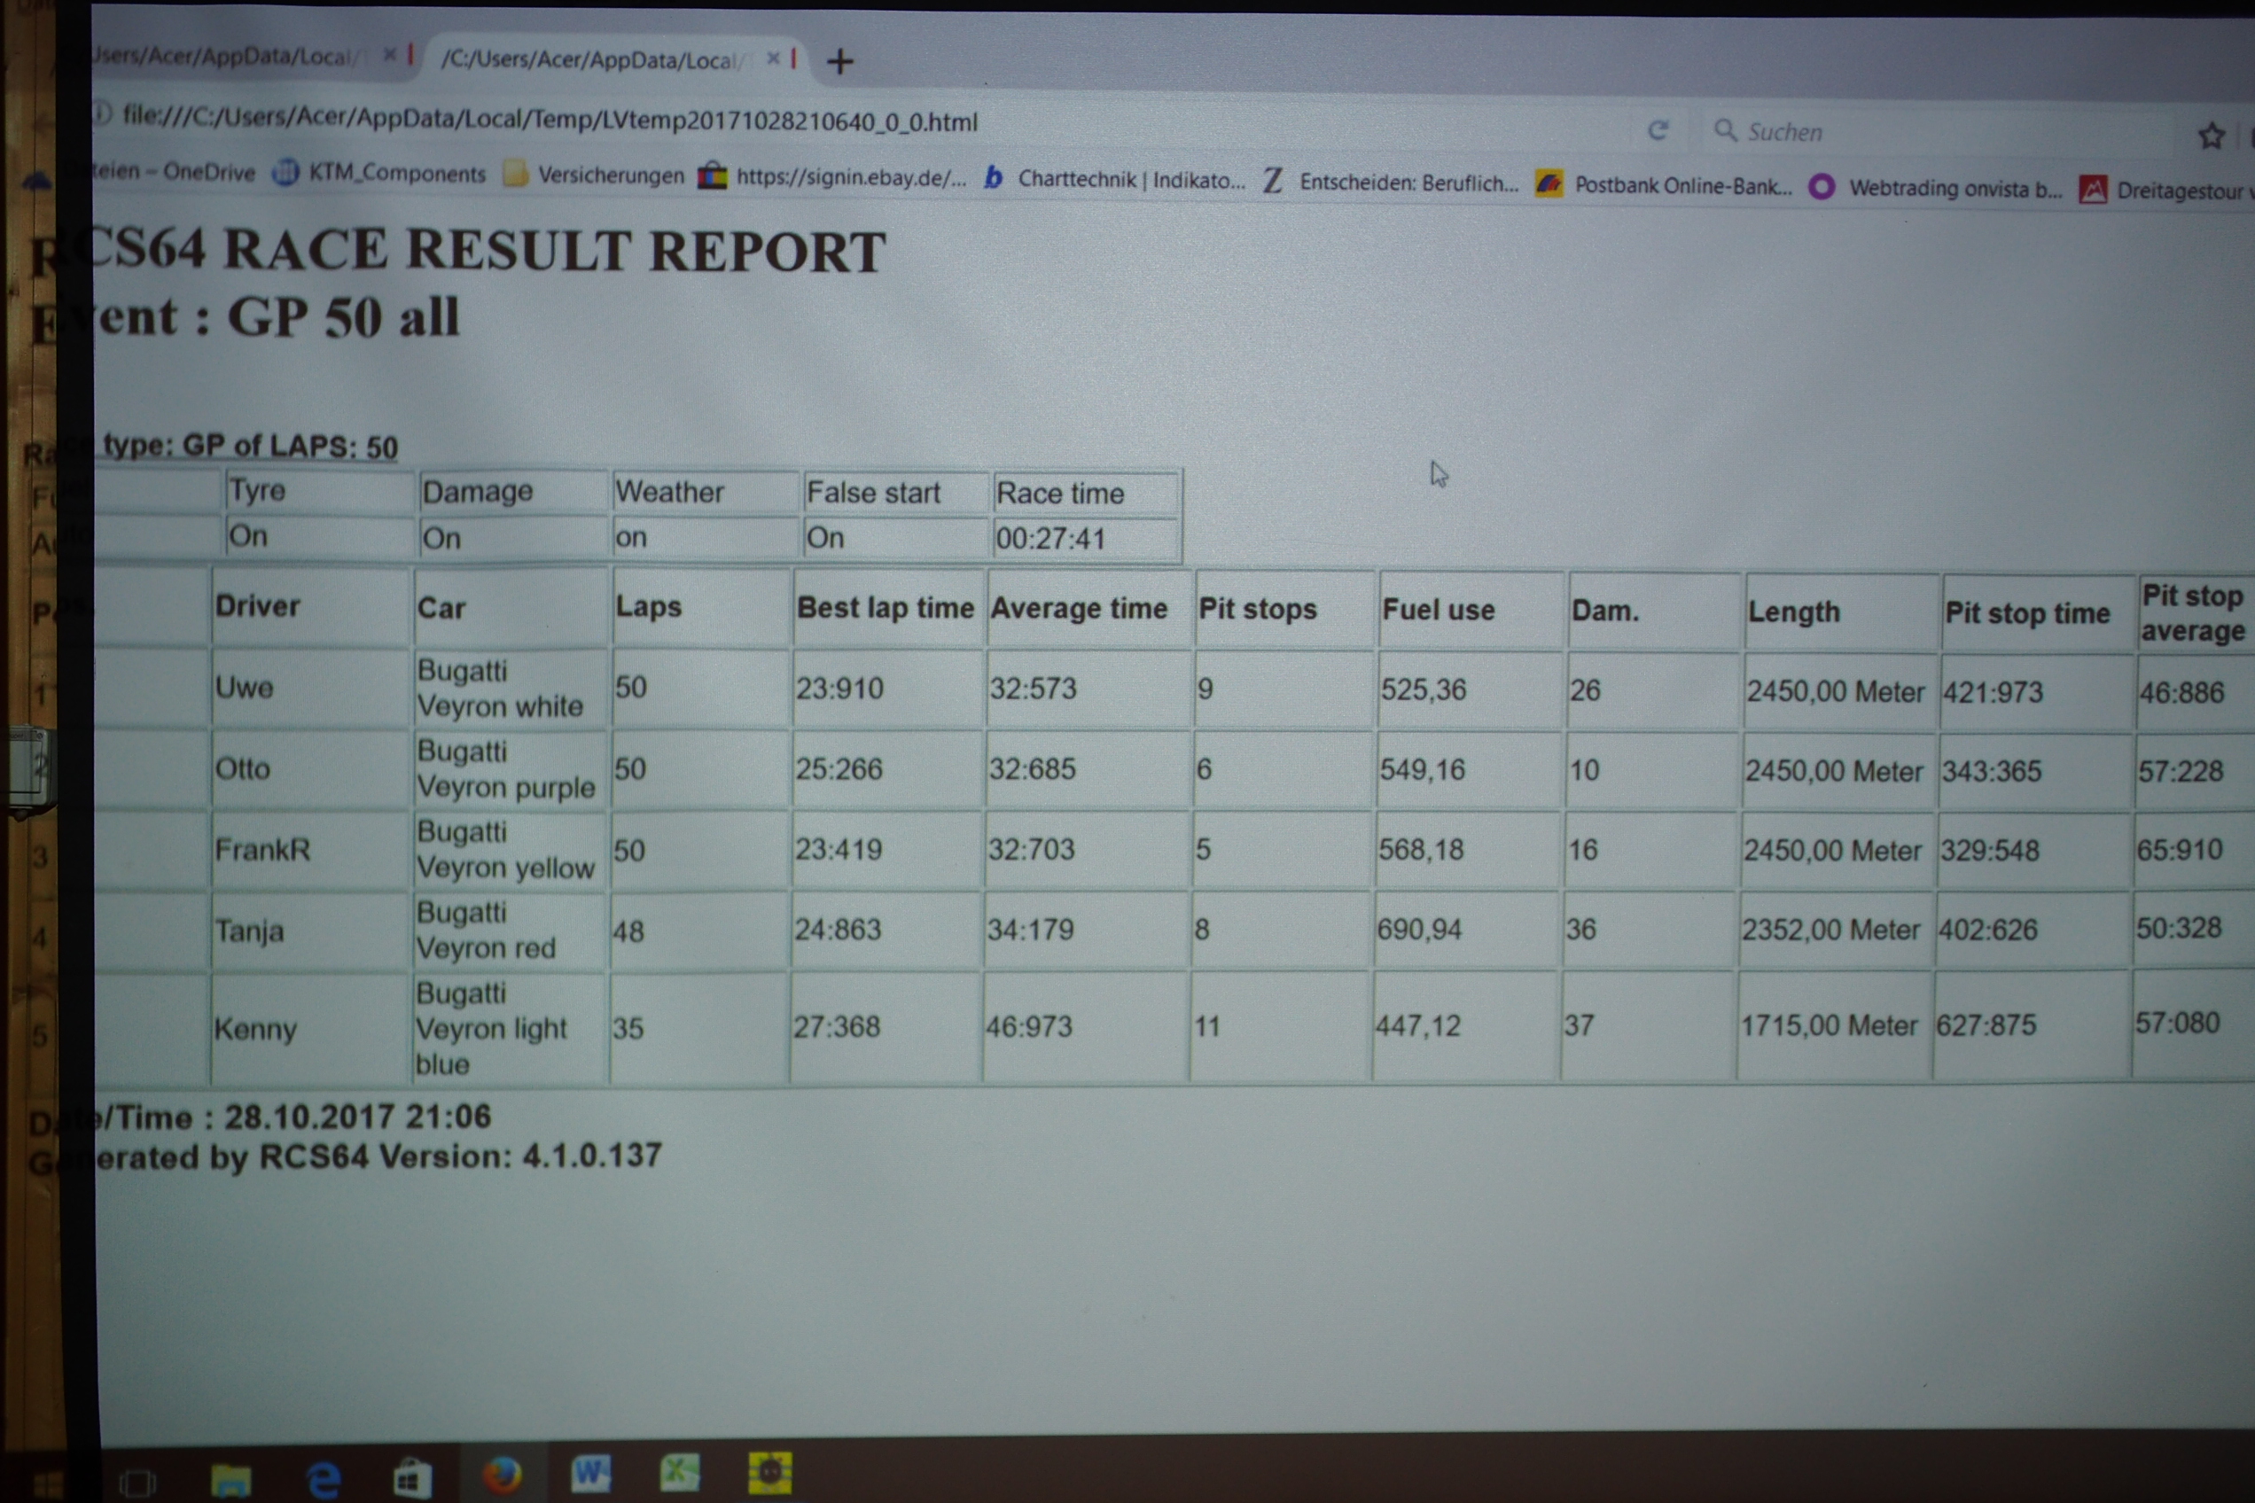Click the file URL address bar

[x=550, y=121]
